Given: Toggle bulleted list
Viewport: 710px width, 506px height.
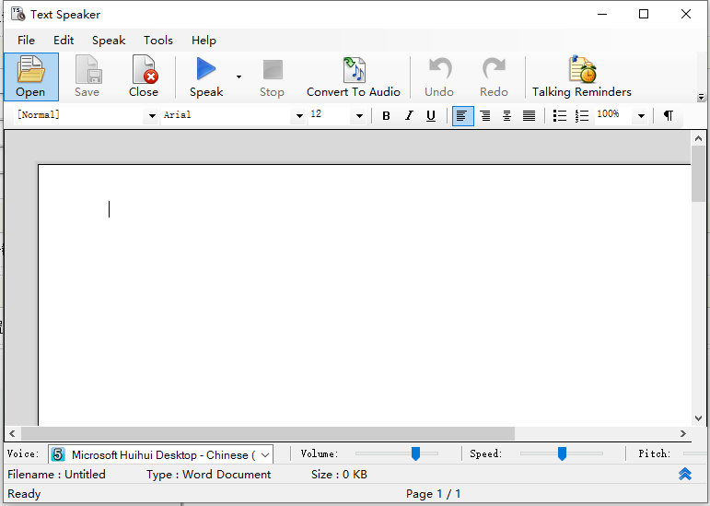Looking at the screenshot, I should pyautogui.click(x=560, y=116).
